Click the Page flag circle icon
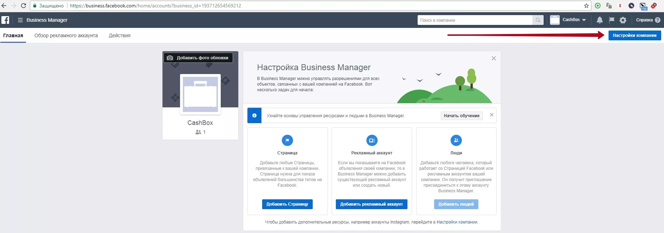664x233 pixels. pos(287,140)
